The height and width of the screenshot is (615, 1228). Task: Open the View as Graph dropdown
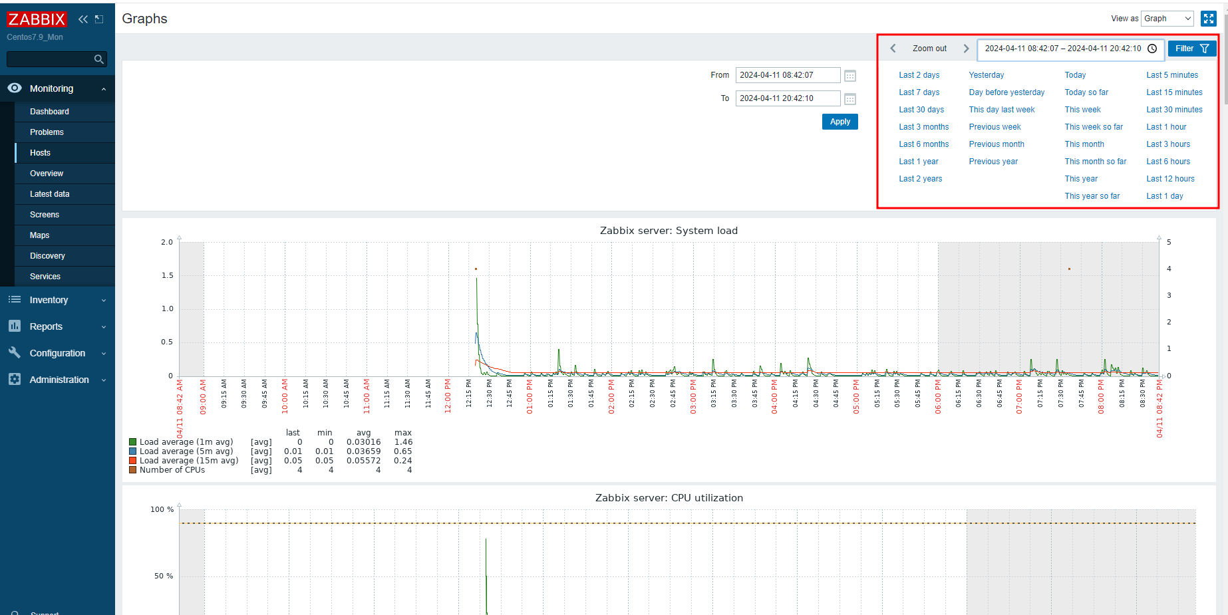1167,19
